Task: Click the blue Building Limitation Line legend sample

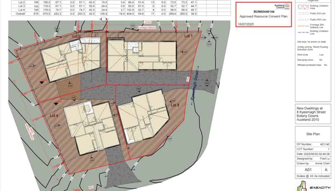Action: tap(303, 33)
